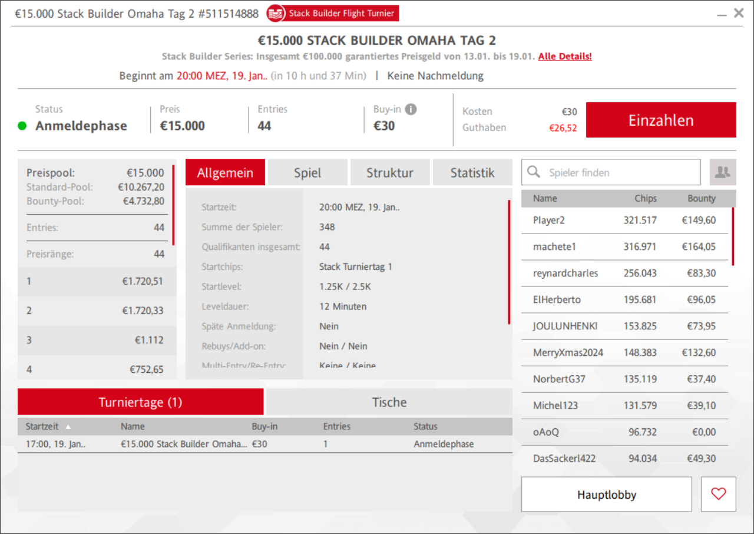Image resolution: width=754 pixels, height=534 pixels.
Task: Open the Alle Details! link
Action: (x=565, y=56)
